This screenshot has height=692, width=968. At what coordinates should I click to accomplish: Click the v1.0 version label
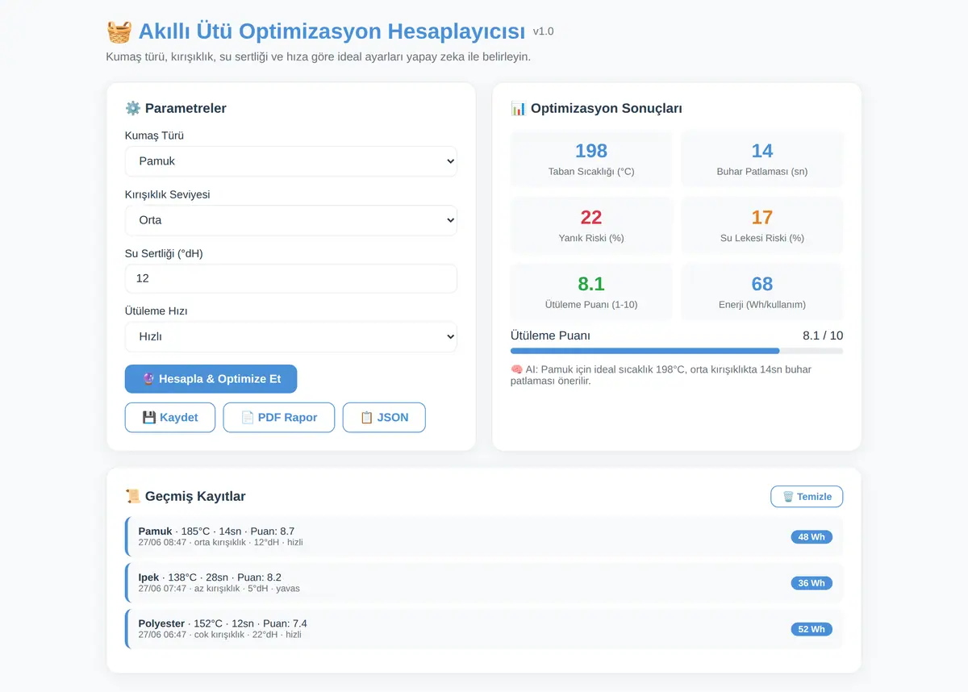543,31
